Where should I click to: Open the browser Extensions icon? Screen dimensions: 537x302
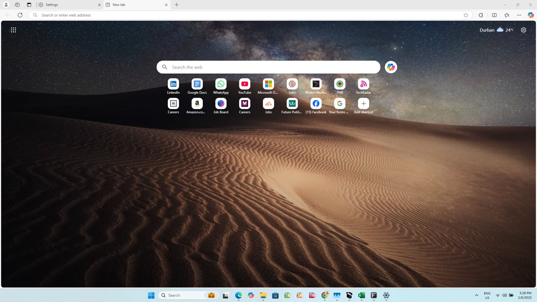tap(481, 15)
